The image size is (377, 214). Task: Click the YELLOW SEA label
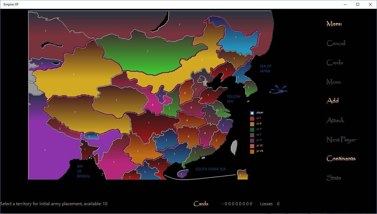coord(234,99)
